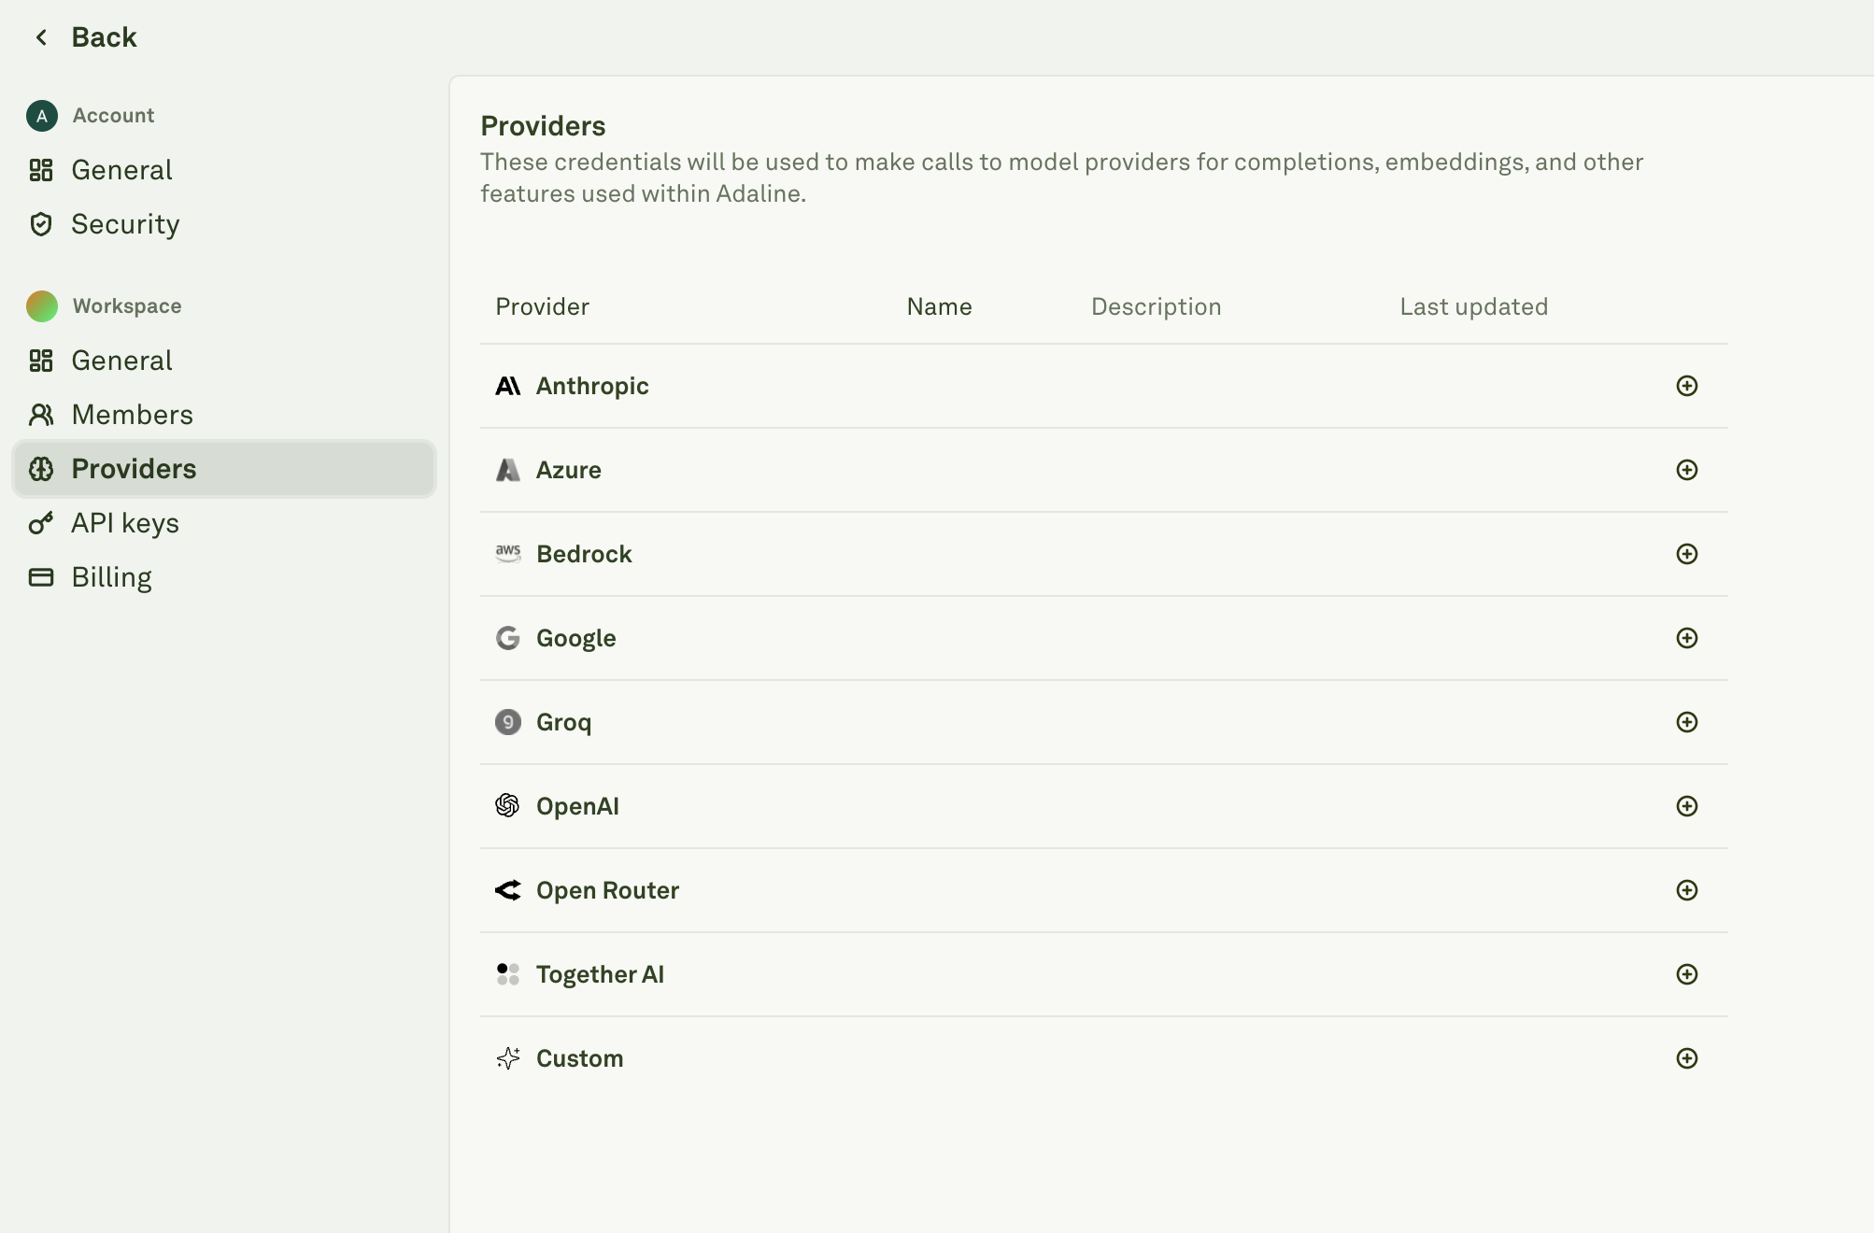Click the Provider column header
Viewport: 1874px width, 1233px height.
542,306
